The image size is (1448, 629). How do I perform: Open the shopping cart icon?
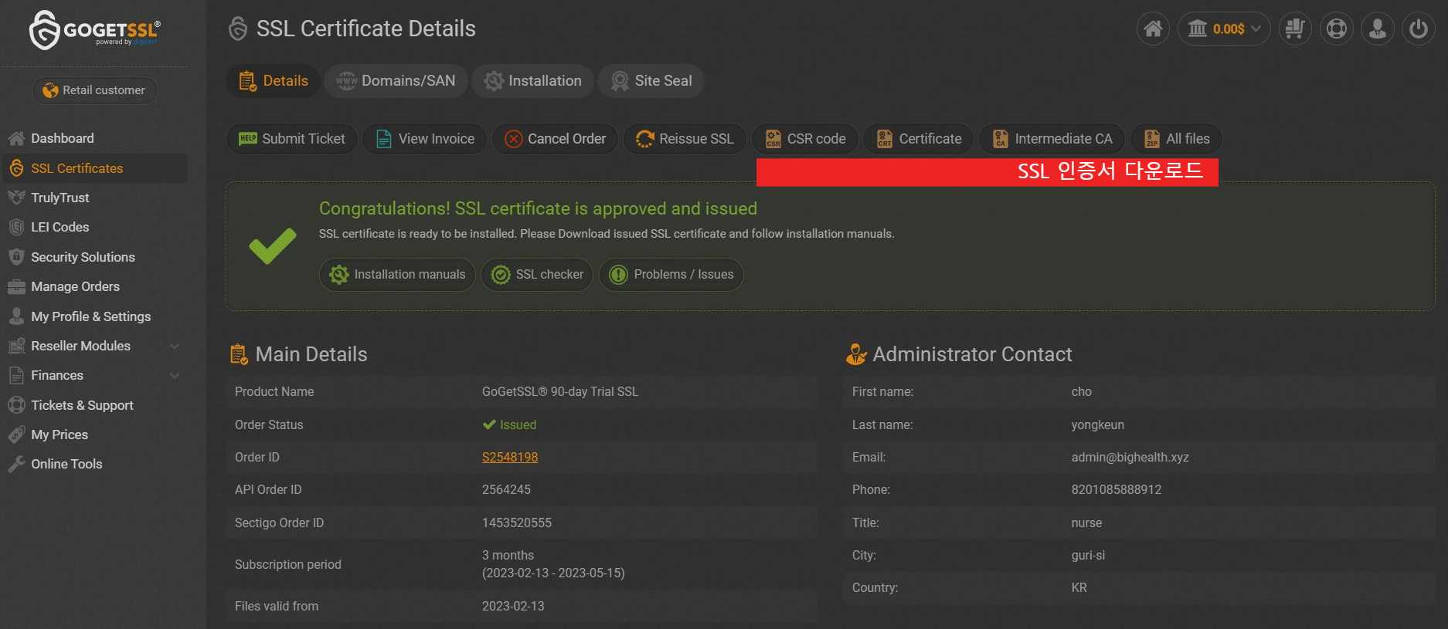(x=1295, y=29)
